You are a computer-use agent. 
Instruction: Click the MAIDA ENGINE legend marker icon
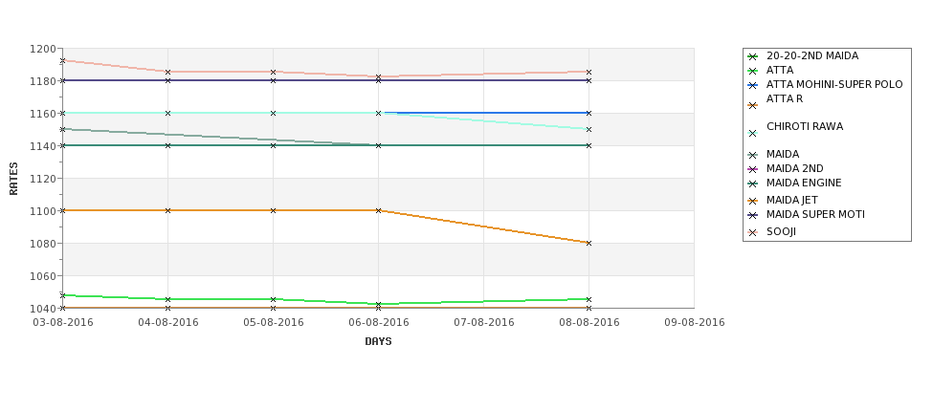coord(753,183)
